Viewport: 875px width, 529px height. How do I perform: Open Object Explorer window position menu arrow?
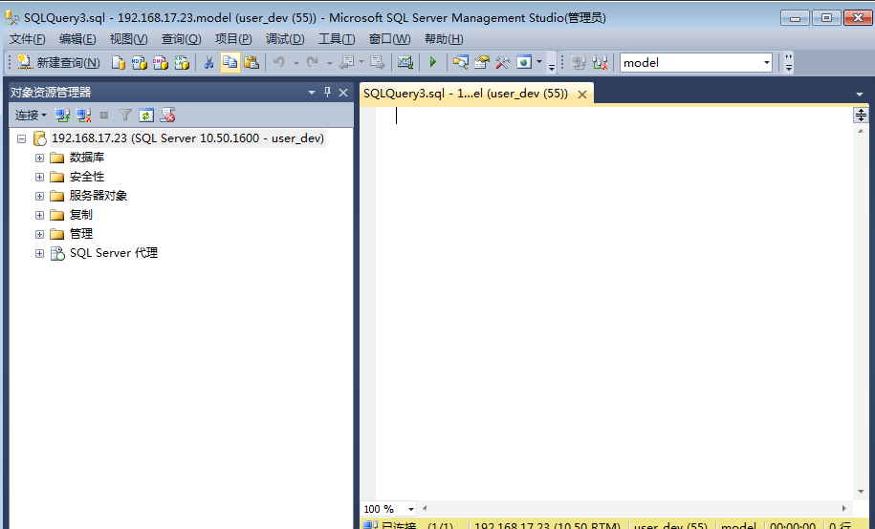[x=312, y=93]
